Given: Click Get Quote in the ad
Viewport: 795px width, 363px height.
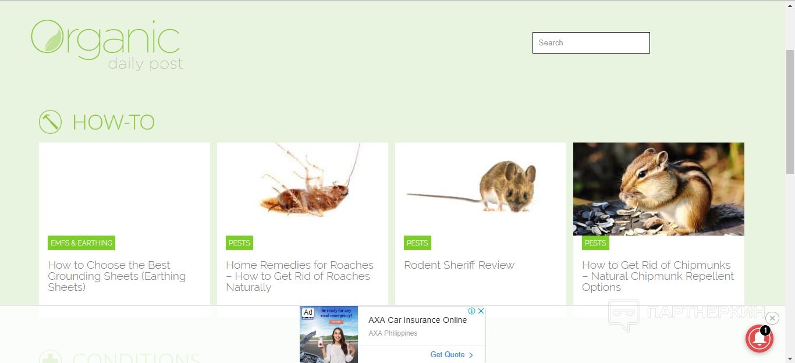Looking at the screenshot, I should coord(452,354).
